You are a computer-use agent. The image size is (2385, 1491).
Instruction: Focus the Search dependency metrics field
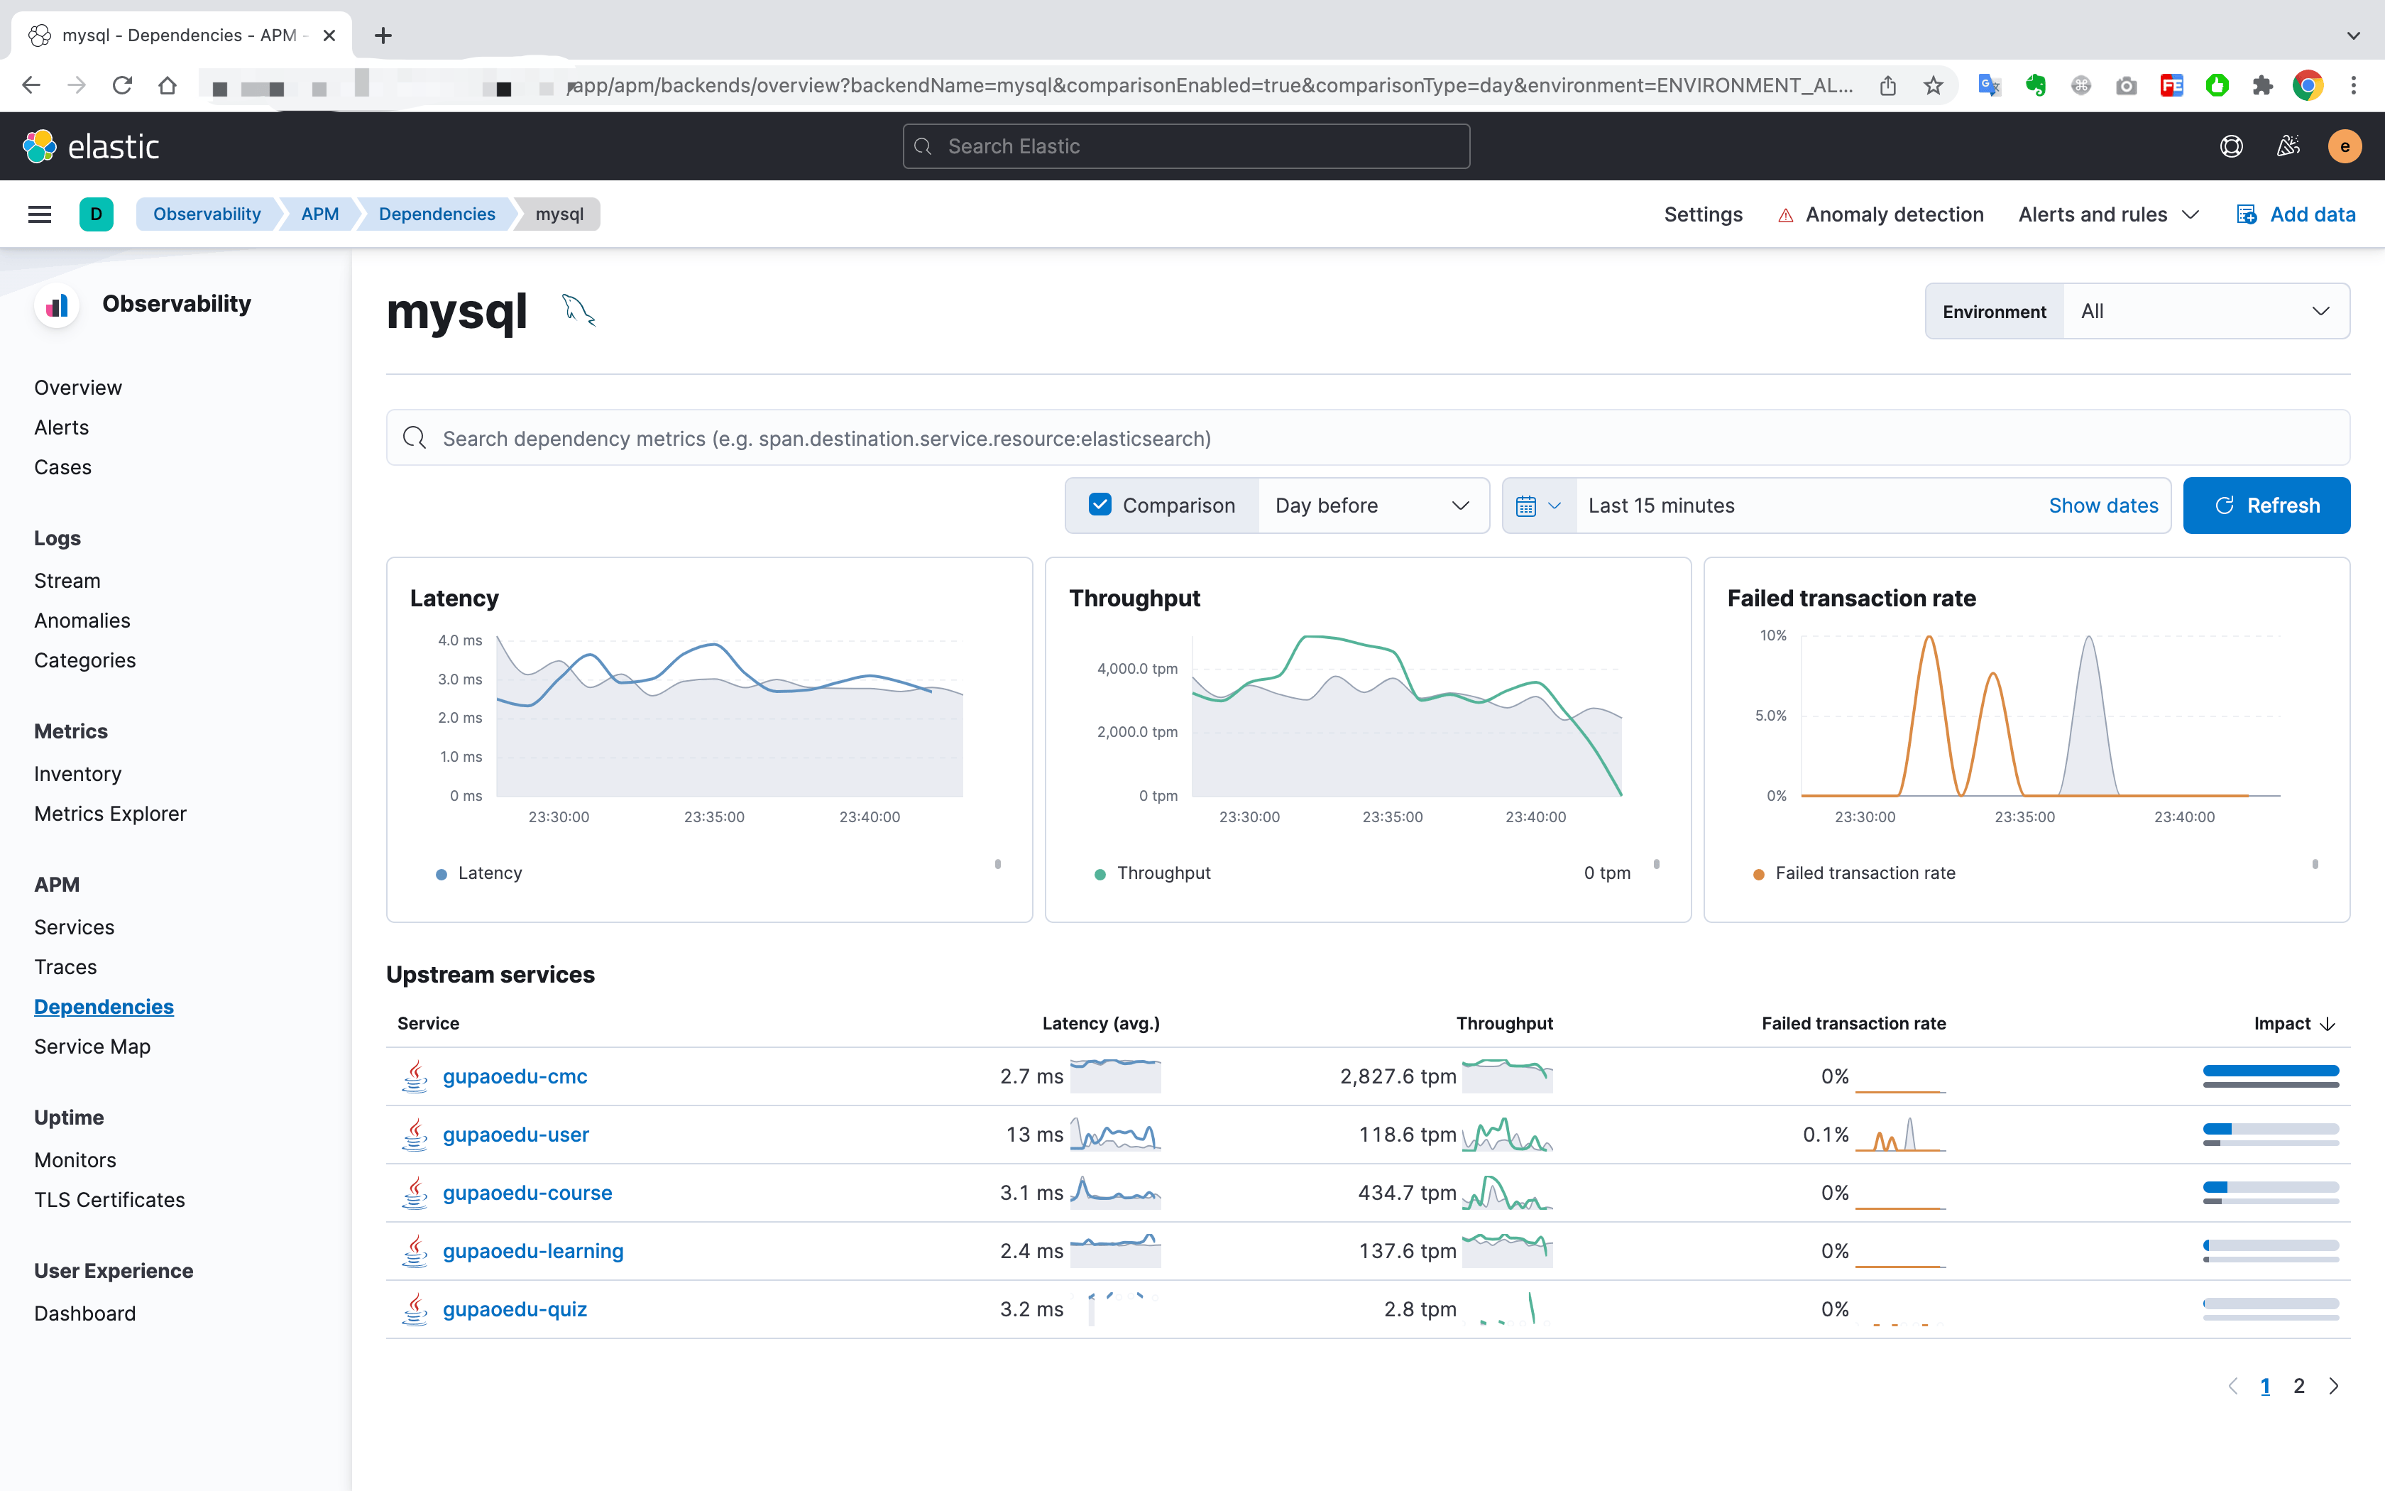coord(1367,438)
